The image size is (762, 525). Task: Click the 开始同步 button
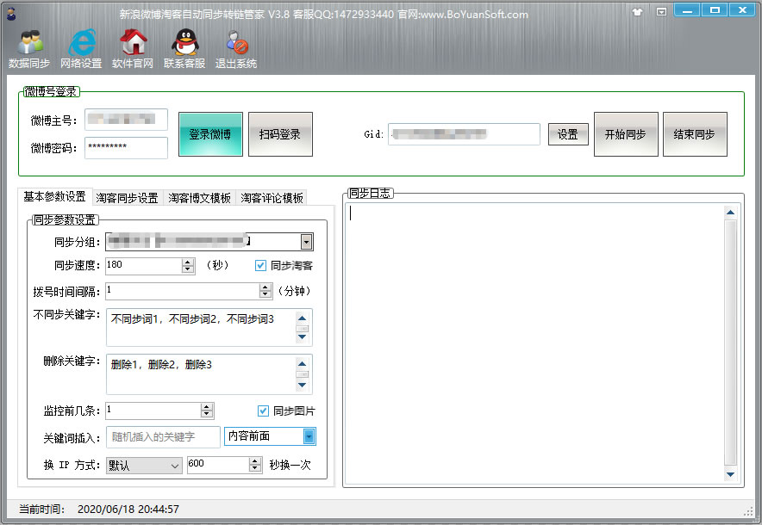pos(626,134)
